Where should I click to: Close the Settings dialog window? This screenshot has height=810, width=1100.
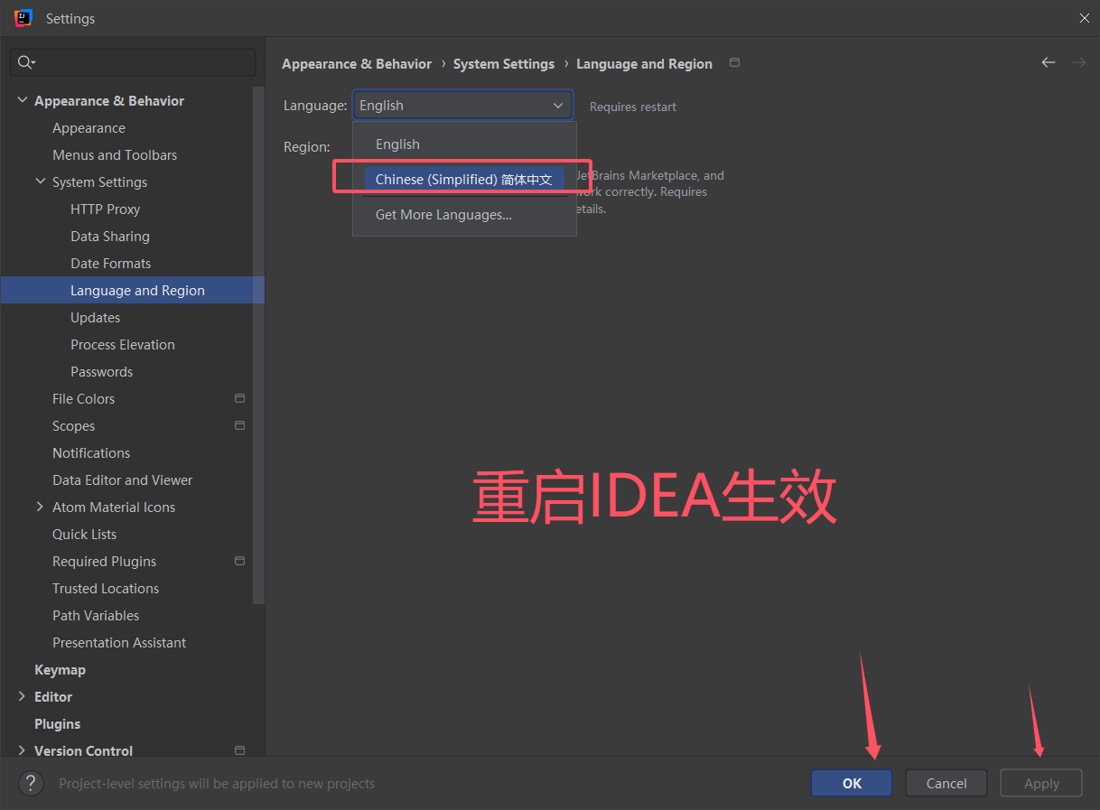click(1084, 18)
